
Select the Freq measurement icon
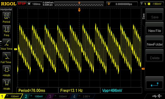point(7,29)
